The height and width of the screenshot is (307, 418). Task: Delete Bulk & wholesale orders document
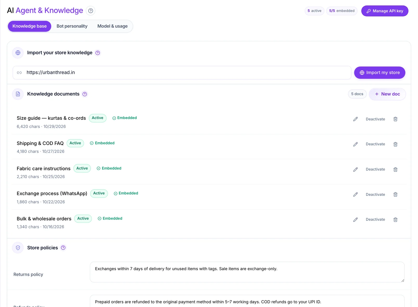pyautogui.click(x=396, y=220)
